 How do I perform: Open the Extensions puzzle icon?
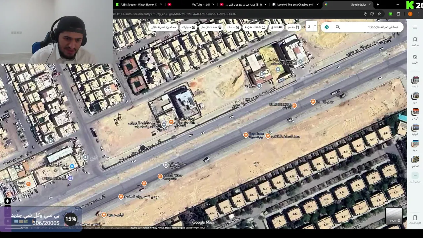pos(398,14)
